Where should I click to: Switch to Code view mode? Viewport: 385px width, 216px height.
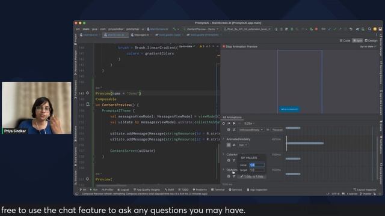point(345,41)
